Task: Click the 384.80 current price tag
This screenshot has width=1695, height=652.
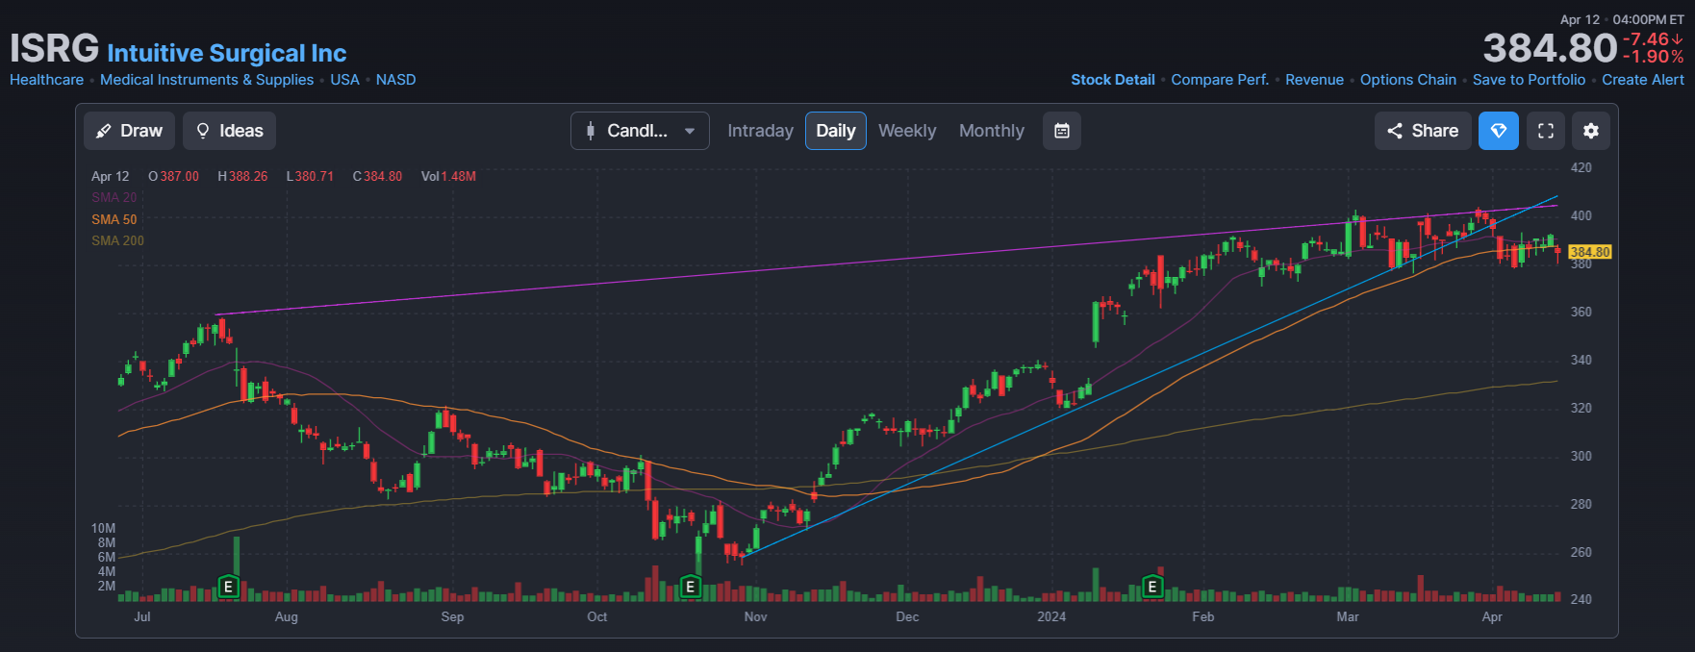Action: coord(1589,252)
